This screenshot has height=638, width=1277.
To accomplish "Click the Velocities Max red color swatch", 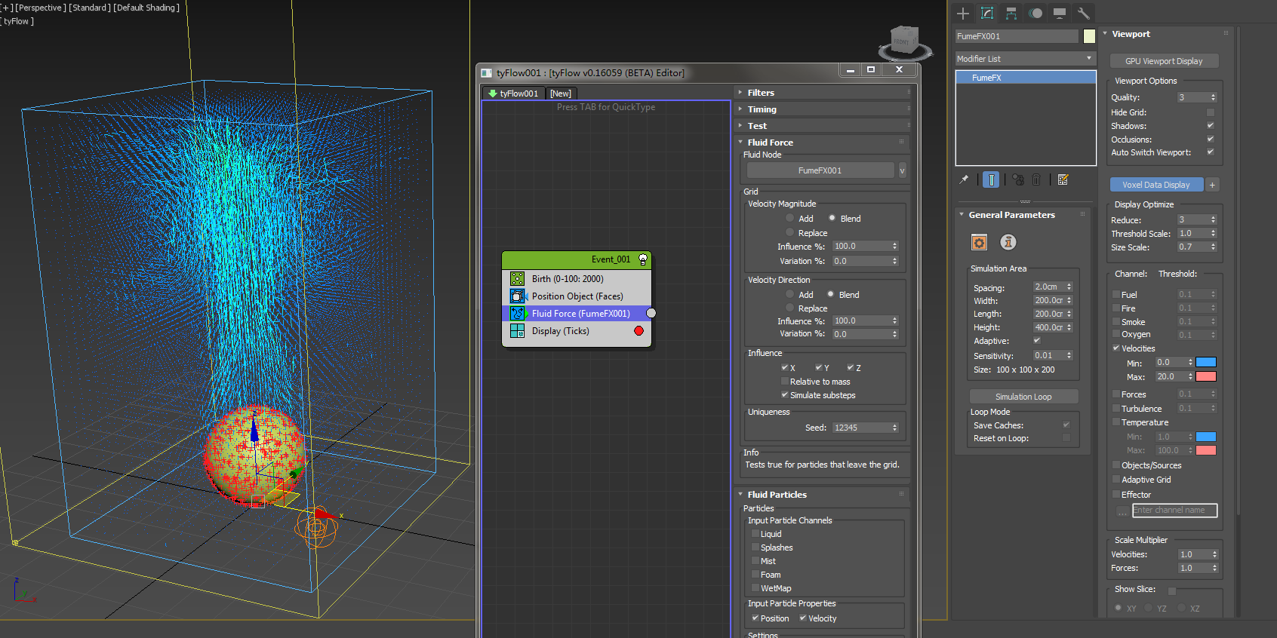I will 1206,376.
